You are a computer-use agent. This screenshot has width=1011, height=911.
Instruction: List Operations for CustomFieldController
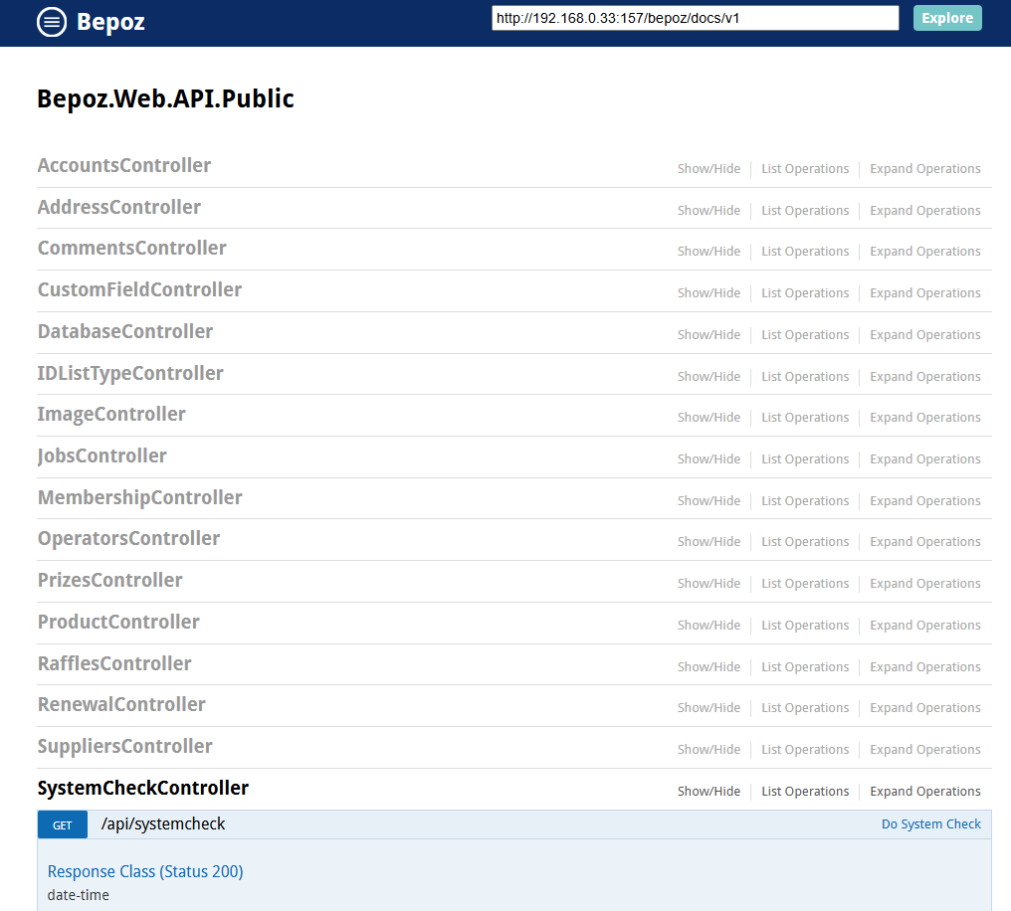point(805,293)
